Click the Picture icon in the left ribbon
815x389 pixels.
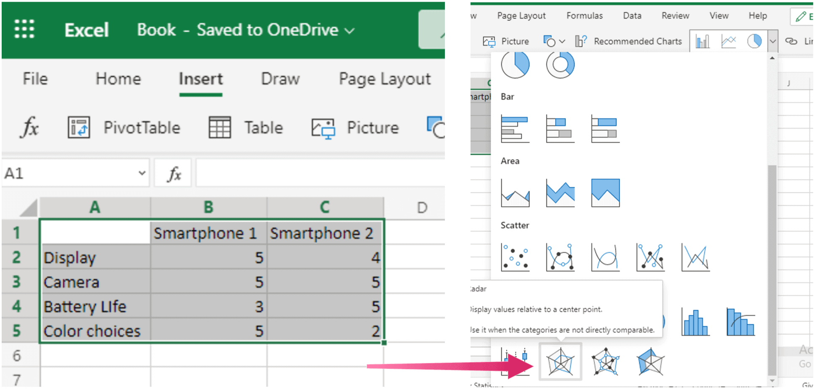click(x=323, y=128)
